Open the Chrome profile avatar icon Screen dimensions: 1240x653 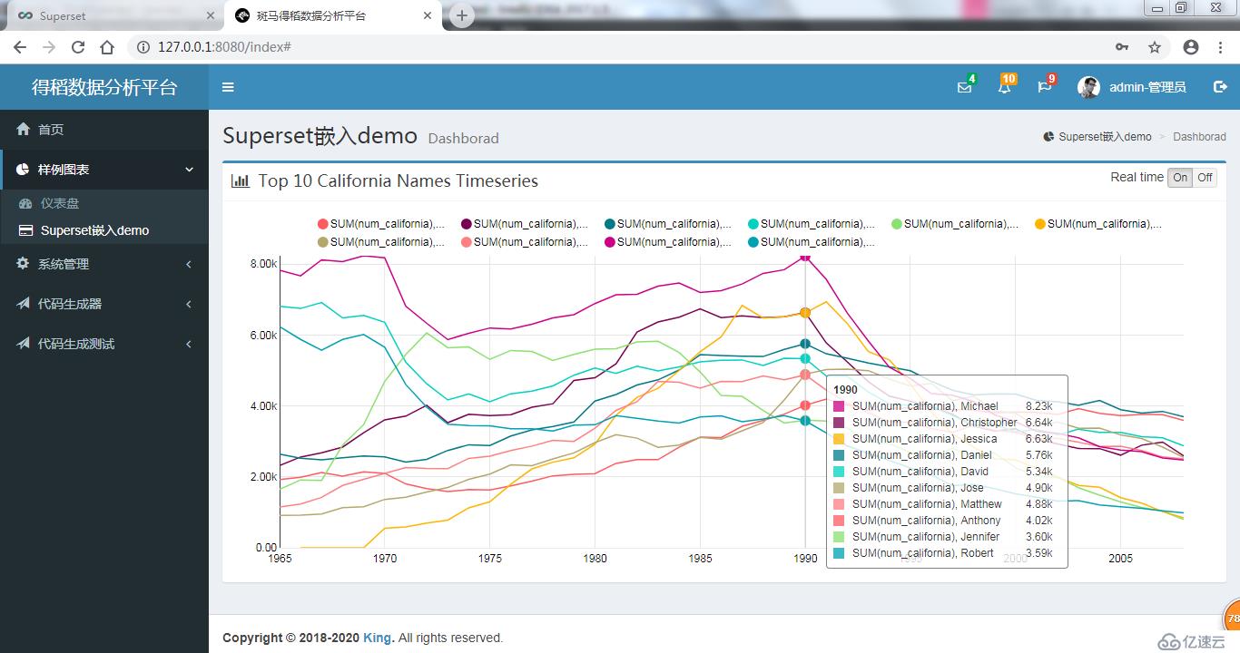pyautogui.click(x=1191, y=47)
